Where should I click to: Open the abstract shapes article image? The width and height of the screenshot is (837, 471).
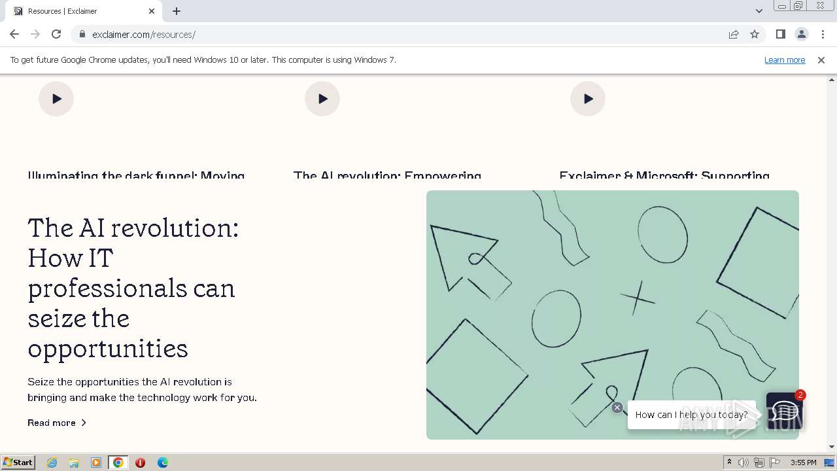tap(613, 315)
